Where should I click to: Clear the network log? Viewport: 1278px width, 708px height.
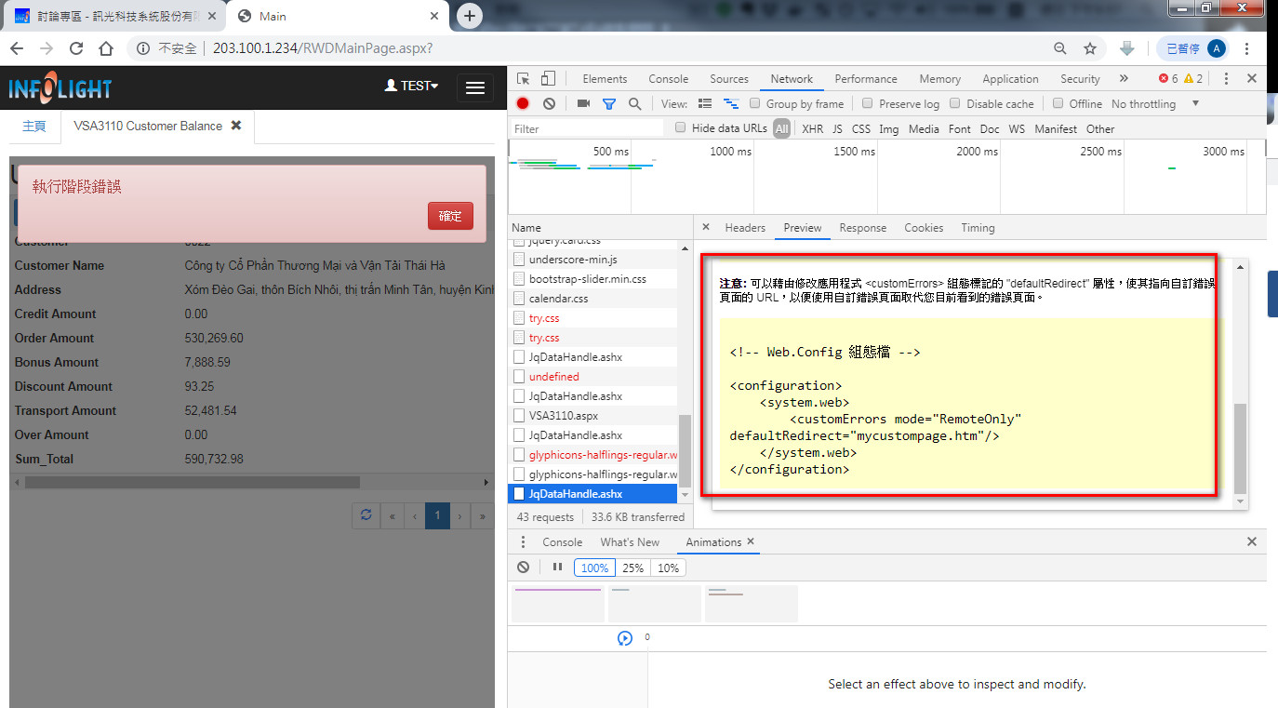pos(549,104)
